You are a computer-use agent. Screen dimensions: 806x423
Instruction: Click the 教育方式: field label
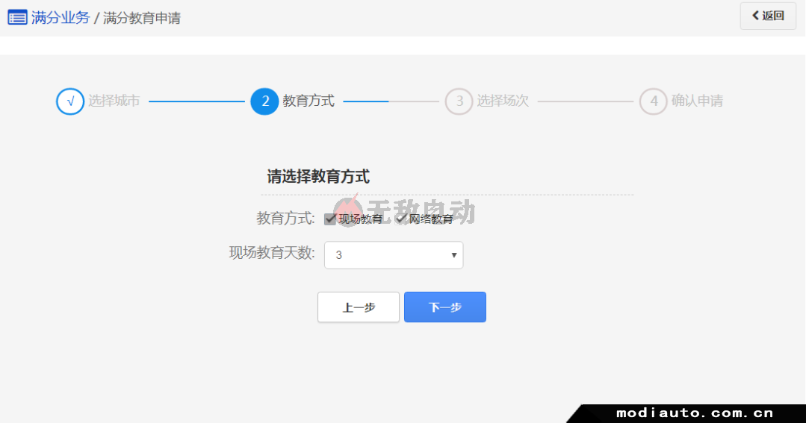pyautogui.click(x=286, y=218)
